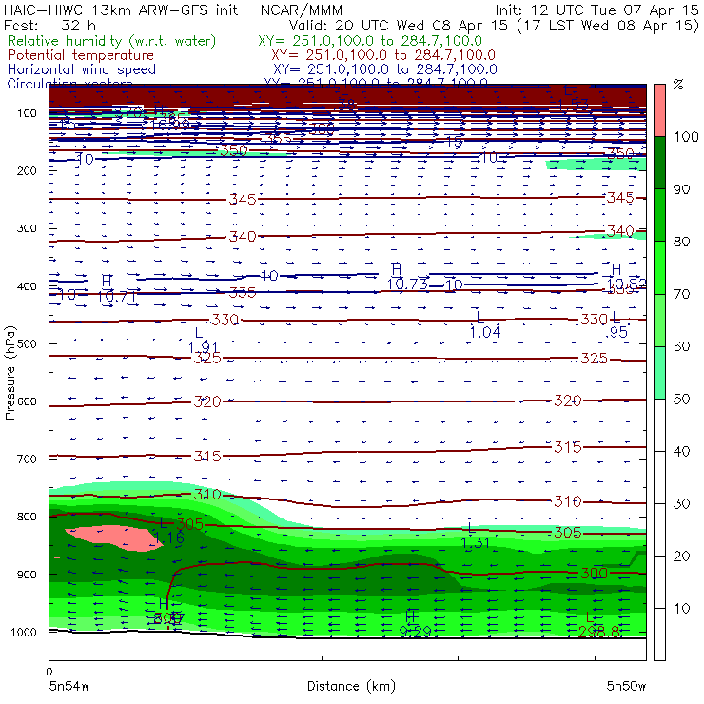Click the '700' pressure axis tick label
The height and width of the screenshot is (704, 704).
[27, 460]
